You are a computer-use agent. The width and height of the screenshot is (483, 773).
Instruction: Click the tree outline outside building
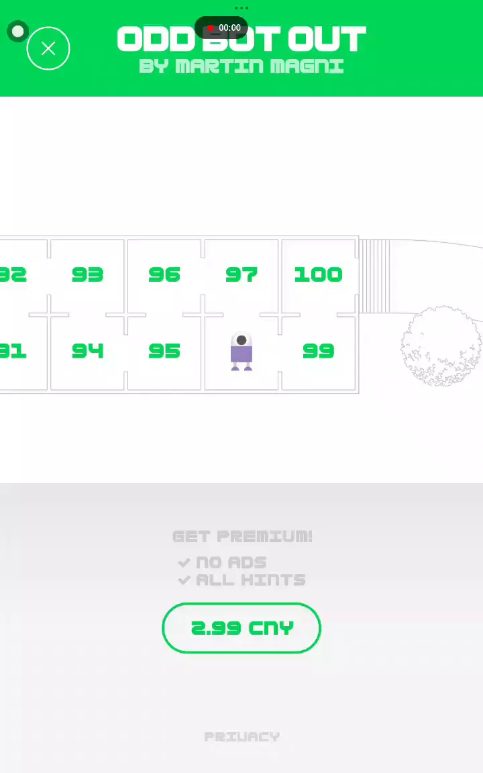tap(441, 346)
